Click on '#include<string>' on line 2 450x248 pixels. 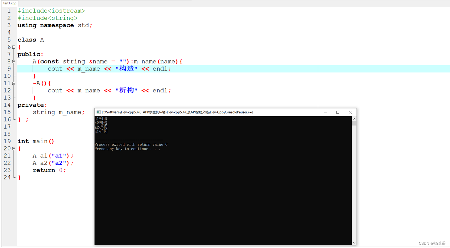click(x=48, y=18)
